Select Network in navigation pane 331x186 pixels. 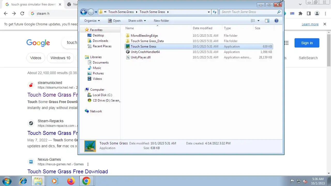(x=96, y=111)
